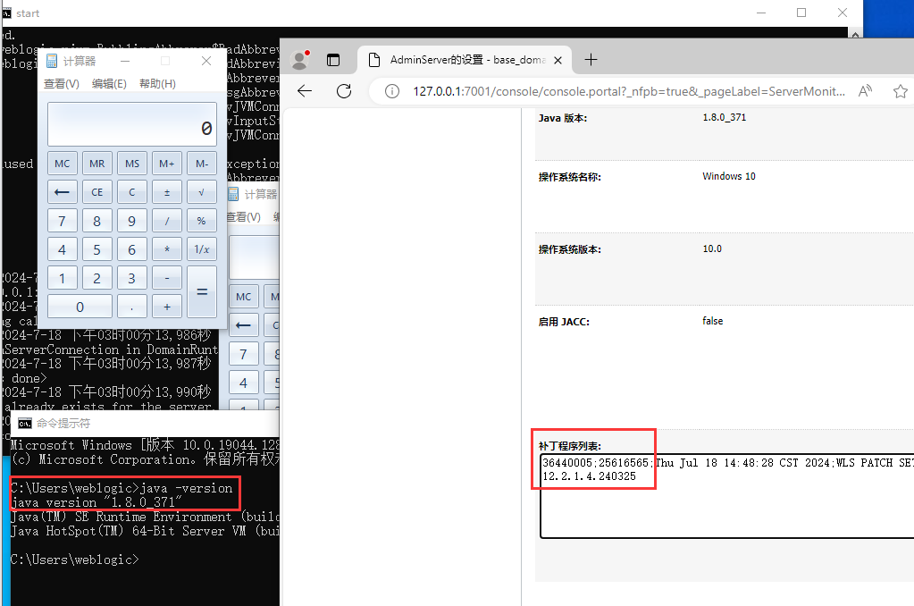Click digit 9 key
Screen dimensions: 914x606
click(132, 221)
